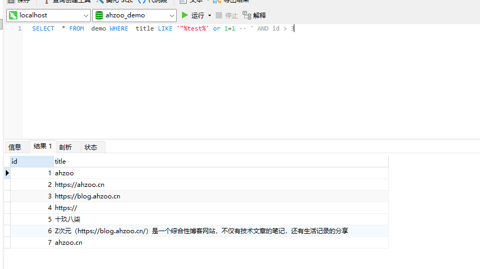The width and height of the screenshot is (480, 269).
Task: Open the Query Builder tool (查询创建工具)
Action: 46,2
